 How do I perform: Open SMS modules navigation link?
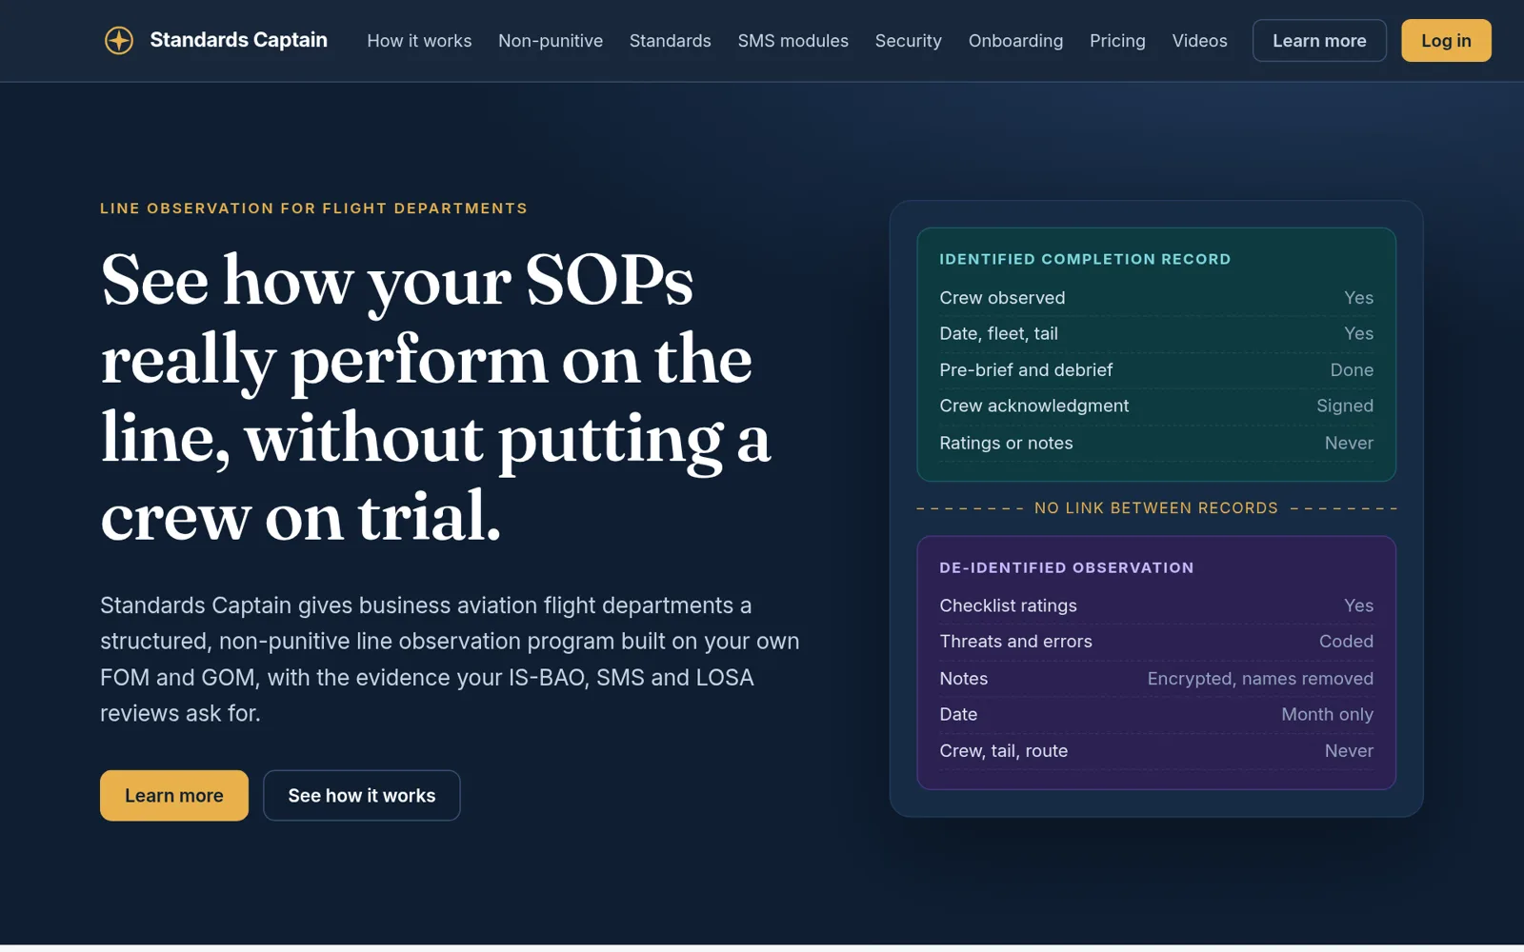792,41
